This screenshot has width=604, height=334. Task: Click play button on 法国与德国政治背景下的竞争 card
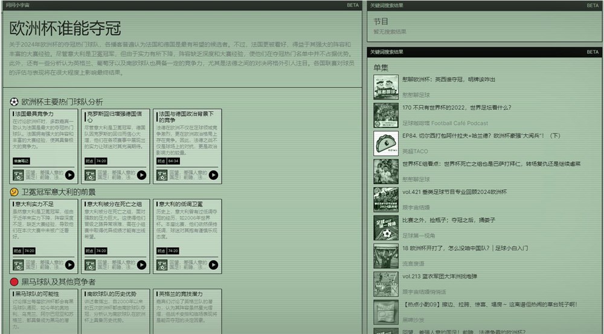tap(213, 175)
